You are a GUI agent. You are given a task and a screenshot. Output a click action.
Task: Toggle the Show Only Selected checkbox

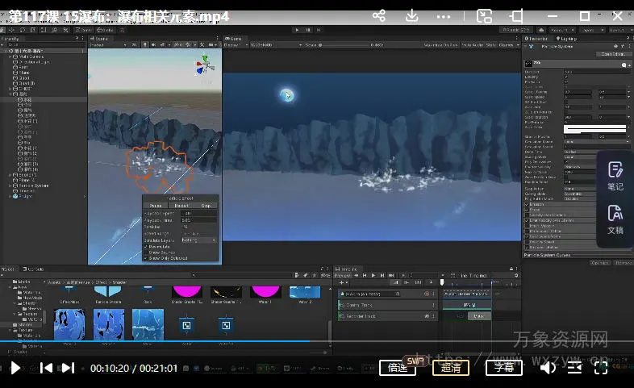pyautogui.click(x=146, y=257)
